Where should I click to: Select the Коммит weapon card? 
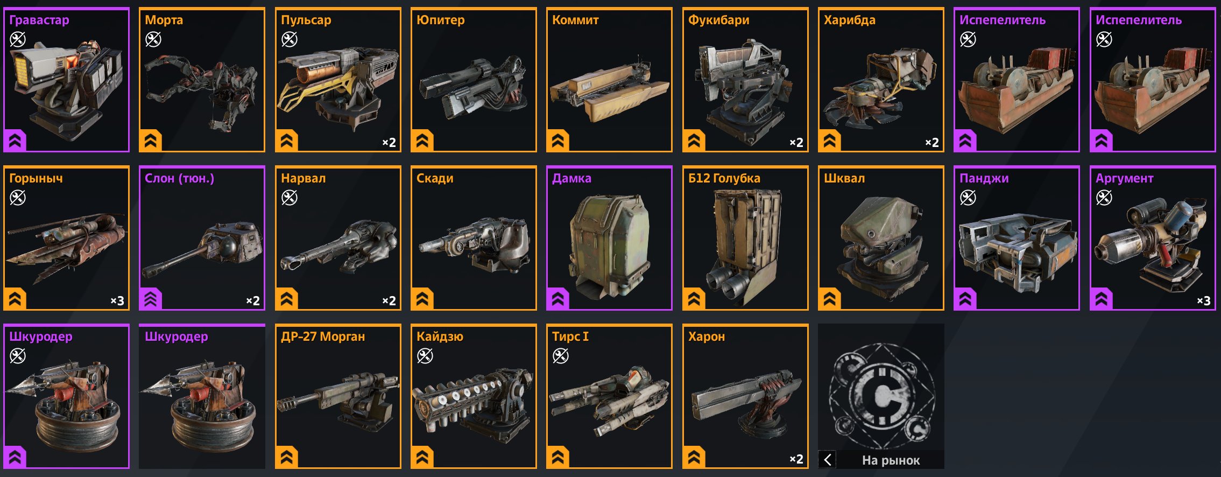pos(609,80)
